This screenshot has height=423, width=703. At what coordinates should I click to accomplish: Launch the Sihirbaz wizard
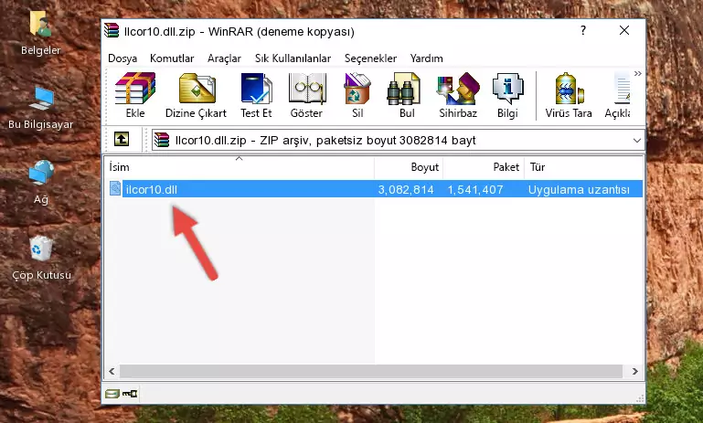click(458, 95)
